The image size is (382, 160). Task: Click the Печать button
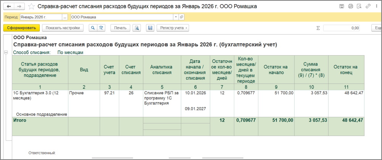click(x=120, y=28)
